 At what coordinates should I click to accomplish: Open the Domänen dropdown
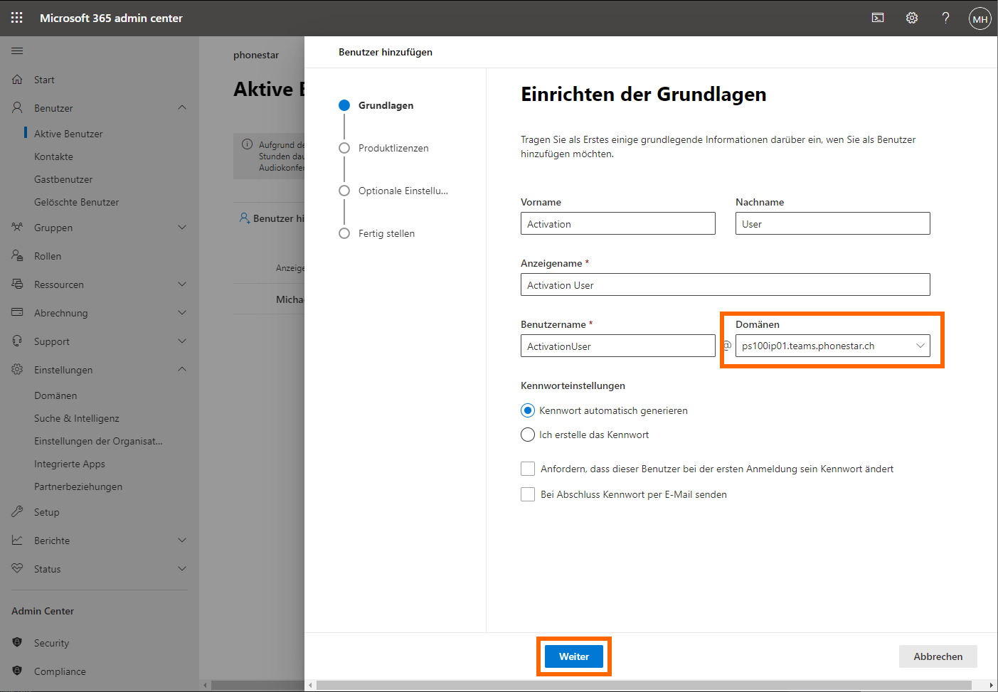[x=832, y=346]
